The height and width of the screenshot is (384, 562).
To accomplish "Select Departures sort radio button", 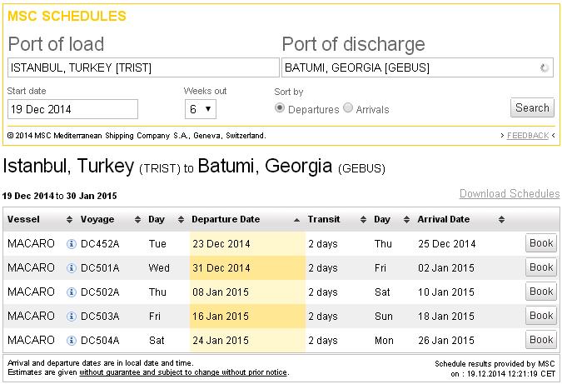I will [280, 108].
